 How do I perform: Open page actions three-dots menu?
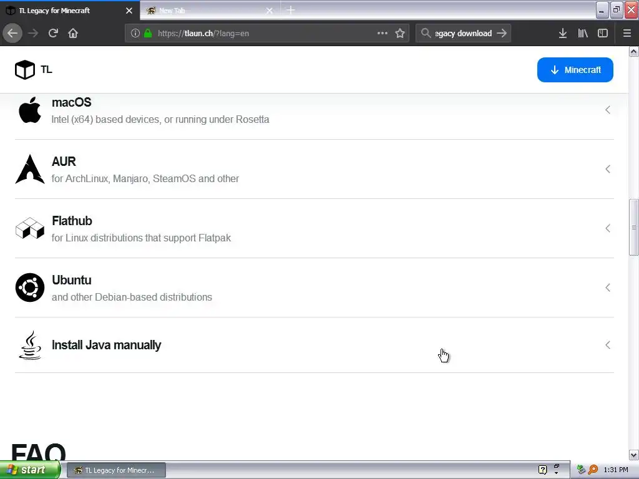[383, 33]
